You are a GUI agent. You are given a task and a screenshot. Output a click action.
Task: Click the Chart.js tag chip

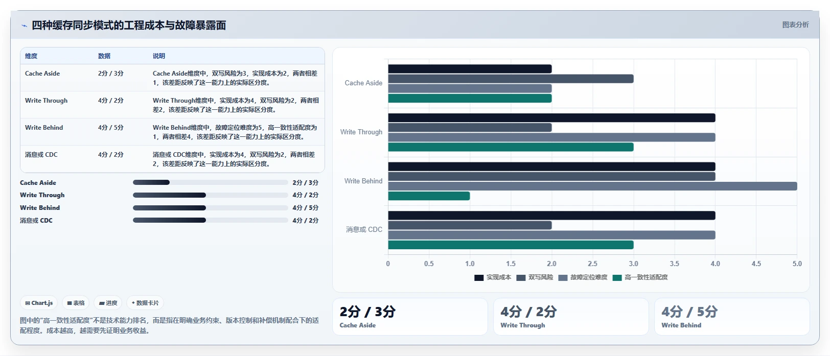[39, 303]
